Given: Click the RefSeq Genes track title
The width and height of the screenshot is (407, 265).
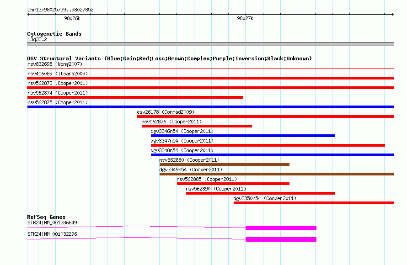Looking at the screenshot, I should pyautogui.click(x=46, y=217).
